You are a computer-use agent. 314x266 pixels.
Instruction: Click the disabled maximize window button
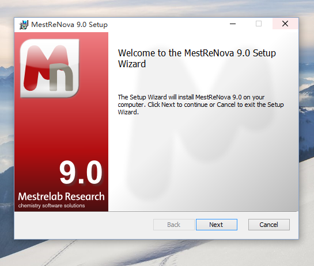click(x=259, y=24)
